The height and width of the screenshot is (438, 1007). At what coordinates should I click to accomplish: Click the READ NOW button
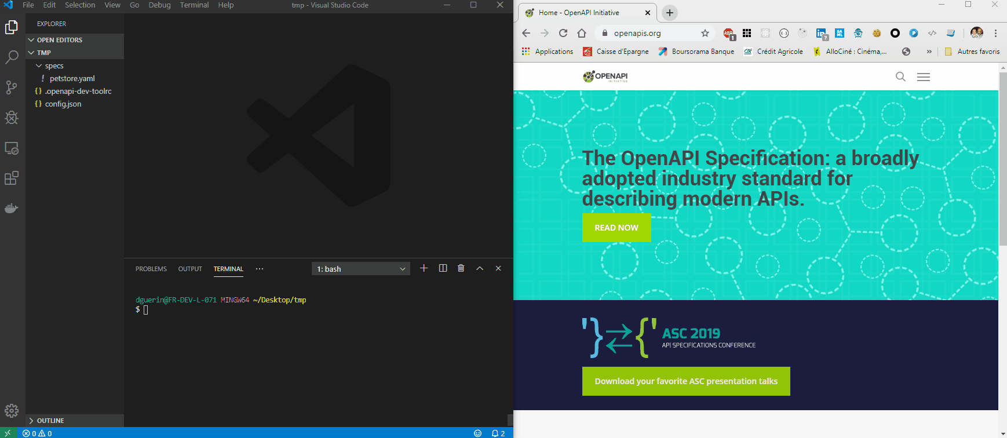click(x=616, y=228)
